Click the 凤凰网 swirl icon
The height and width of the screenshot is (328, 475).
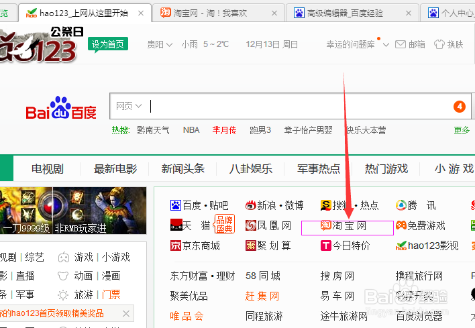(250, 225)
